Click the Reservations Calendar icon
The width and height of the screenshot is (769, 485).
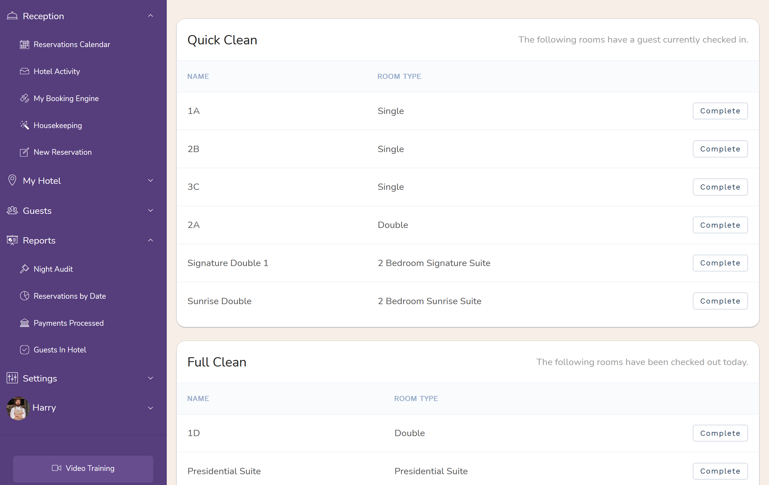click(24, 45)
